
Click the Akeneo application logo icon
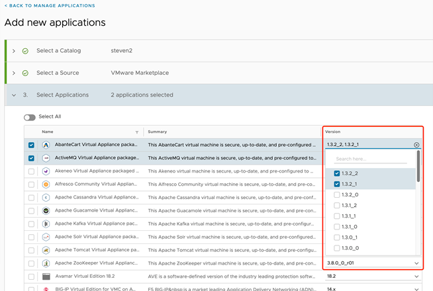(46, 171)
